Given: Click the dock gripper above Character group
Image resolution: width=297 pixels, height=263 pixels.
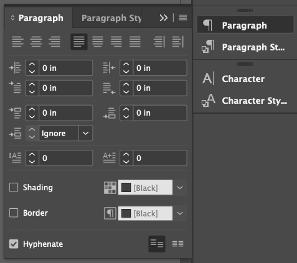Looking at the screenshot, I should 245,64.
